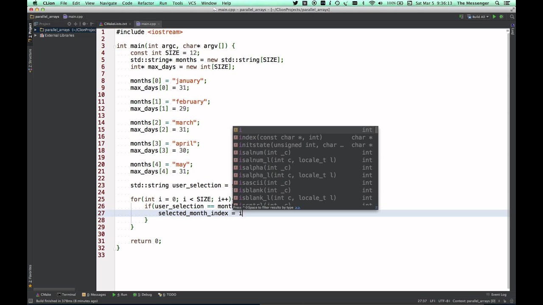Click the tool window quick-access icon in status bar corner
543x305 pixels.
point(30,301)
